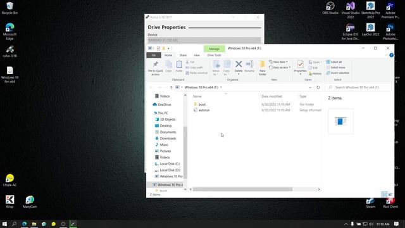Click the Refresh button beside address bar

point(318,87)
